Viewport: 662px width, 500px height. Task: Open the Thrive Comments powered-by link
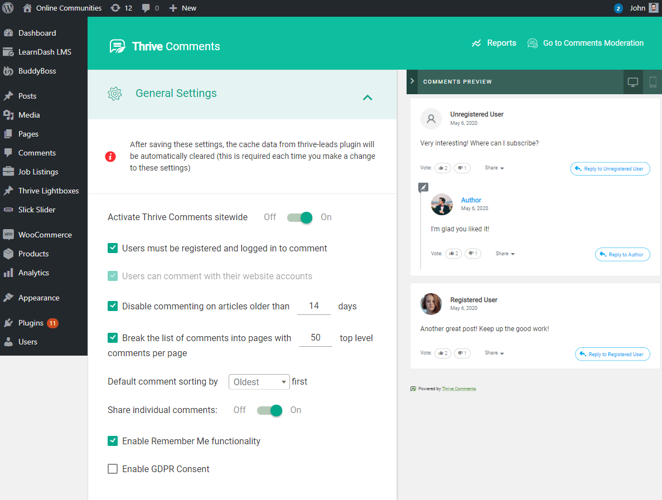pos(458,388)
